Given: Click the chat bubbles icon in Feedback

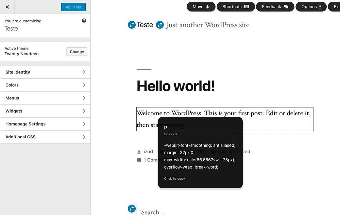Looking at the screenshot, I should (286, 7).
